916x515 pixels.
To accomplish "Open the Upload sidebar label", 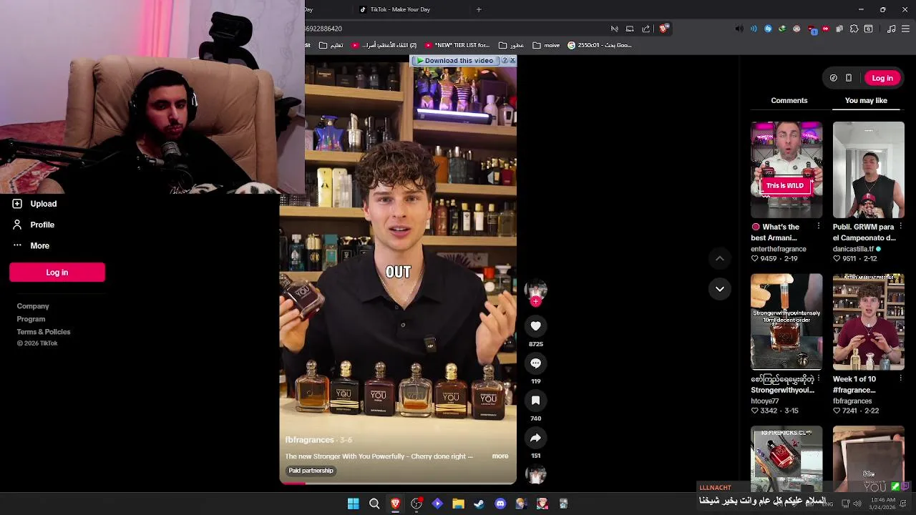I will (x=44, y=204).
